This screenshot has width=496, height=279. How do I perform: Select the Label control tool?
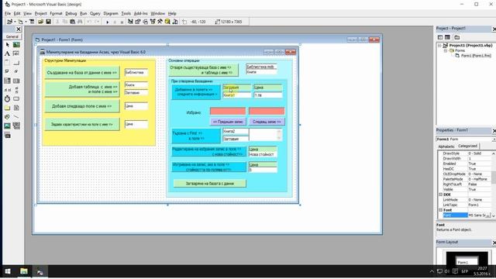pos(7,53)
